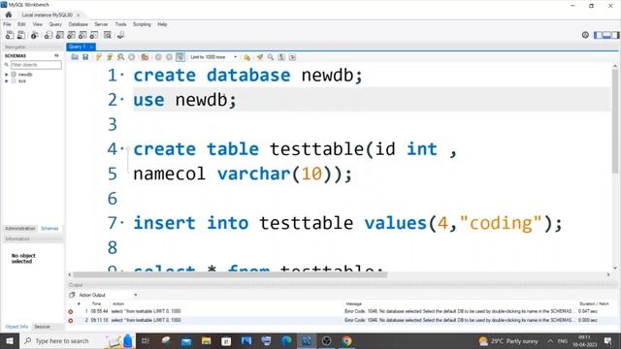Click the create new view icon

coord(71,35)
